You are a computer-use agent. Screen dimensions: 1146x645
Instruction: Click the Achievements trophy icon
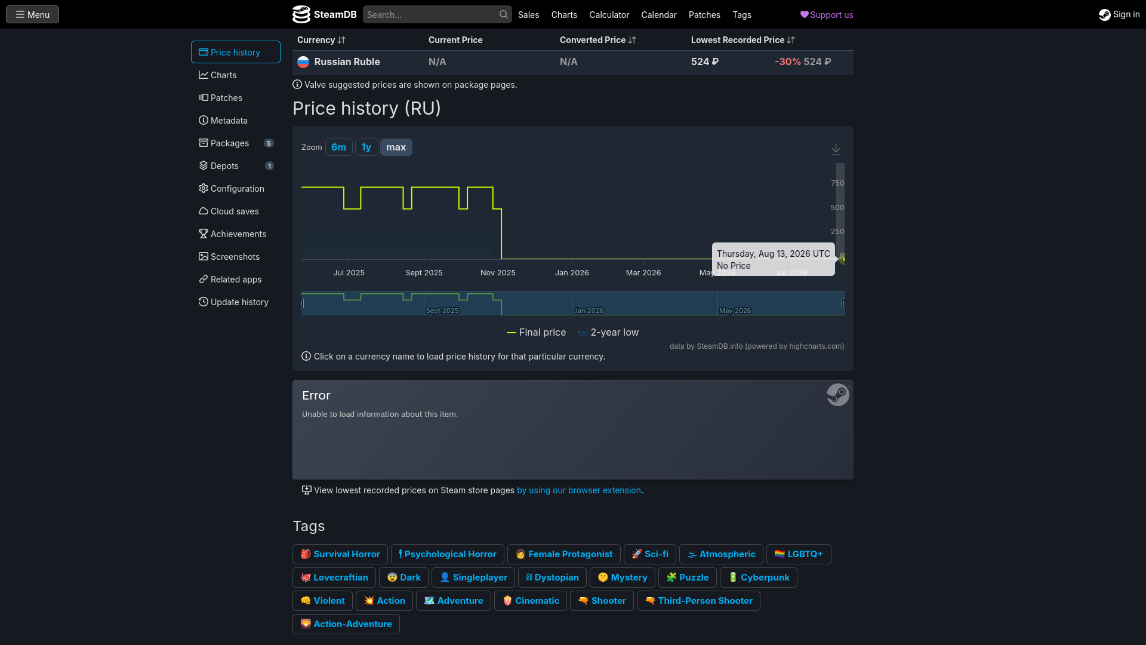click(204, 234)
